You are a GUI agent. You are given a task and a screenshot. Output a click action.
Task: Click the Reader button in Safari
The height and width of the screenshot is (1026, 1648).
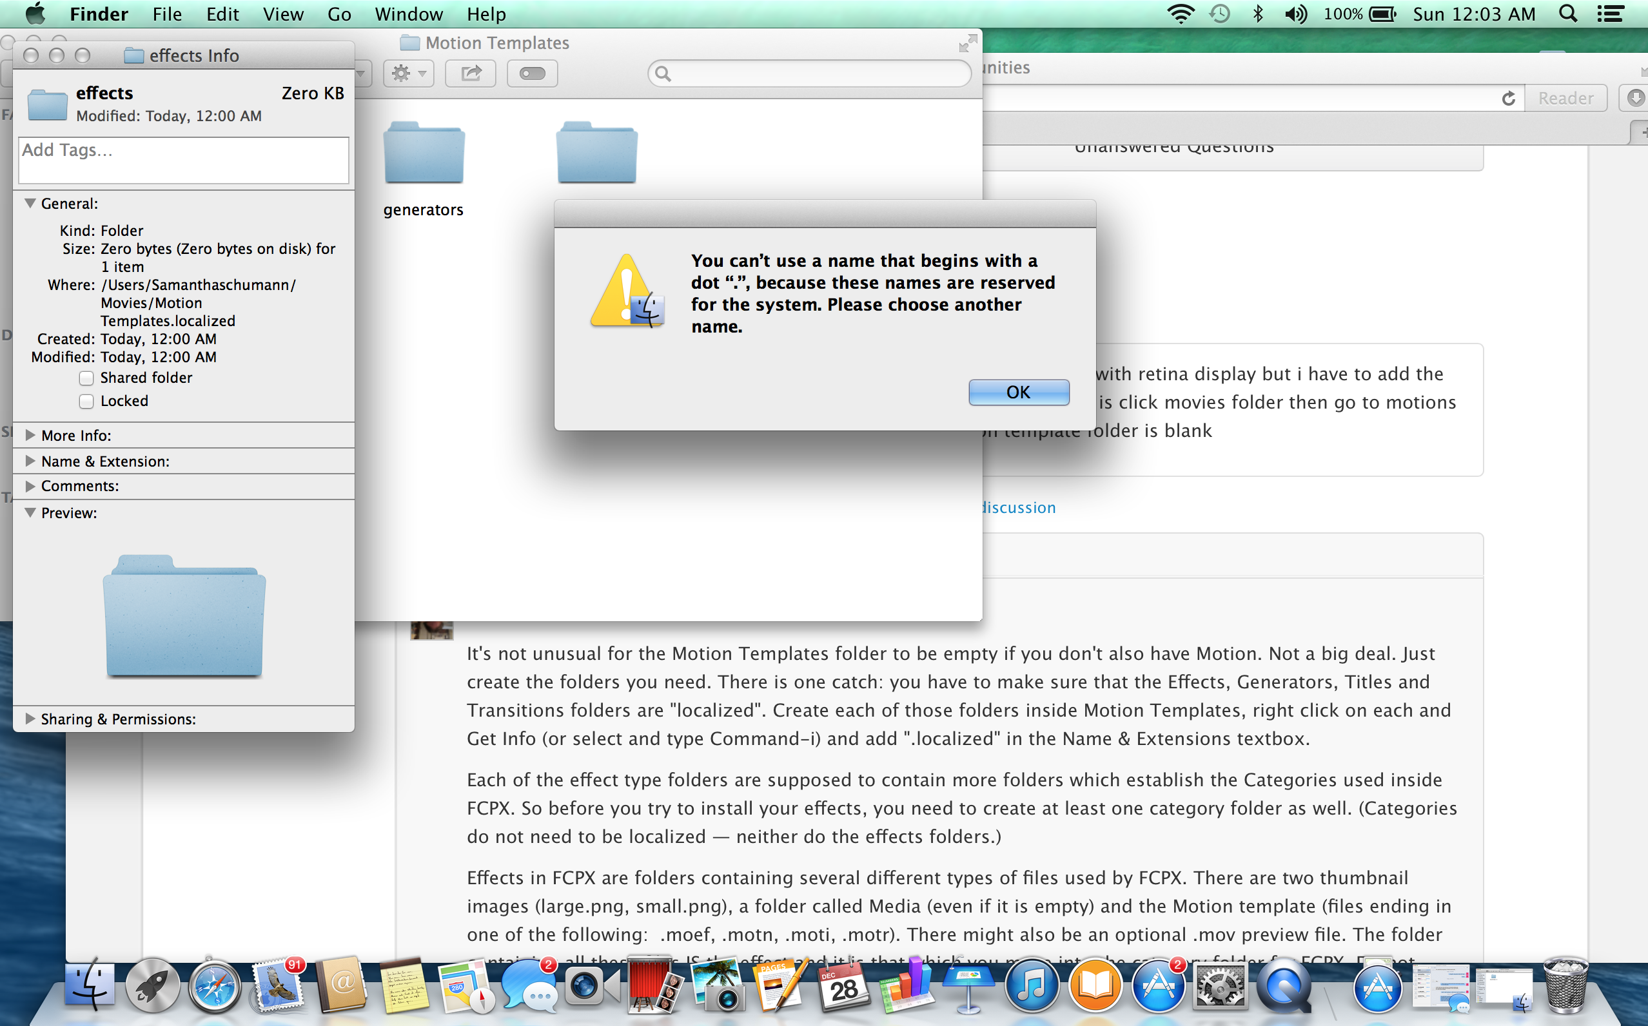pos(1565,99)
